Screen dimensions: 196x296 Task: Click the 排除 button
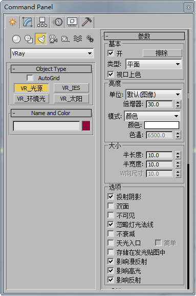162,53
